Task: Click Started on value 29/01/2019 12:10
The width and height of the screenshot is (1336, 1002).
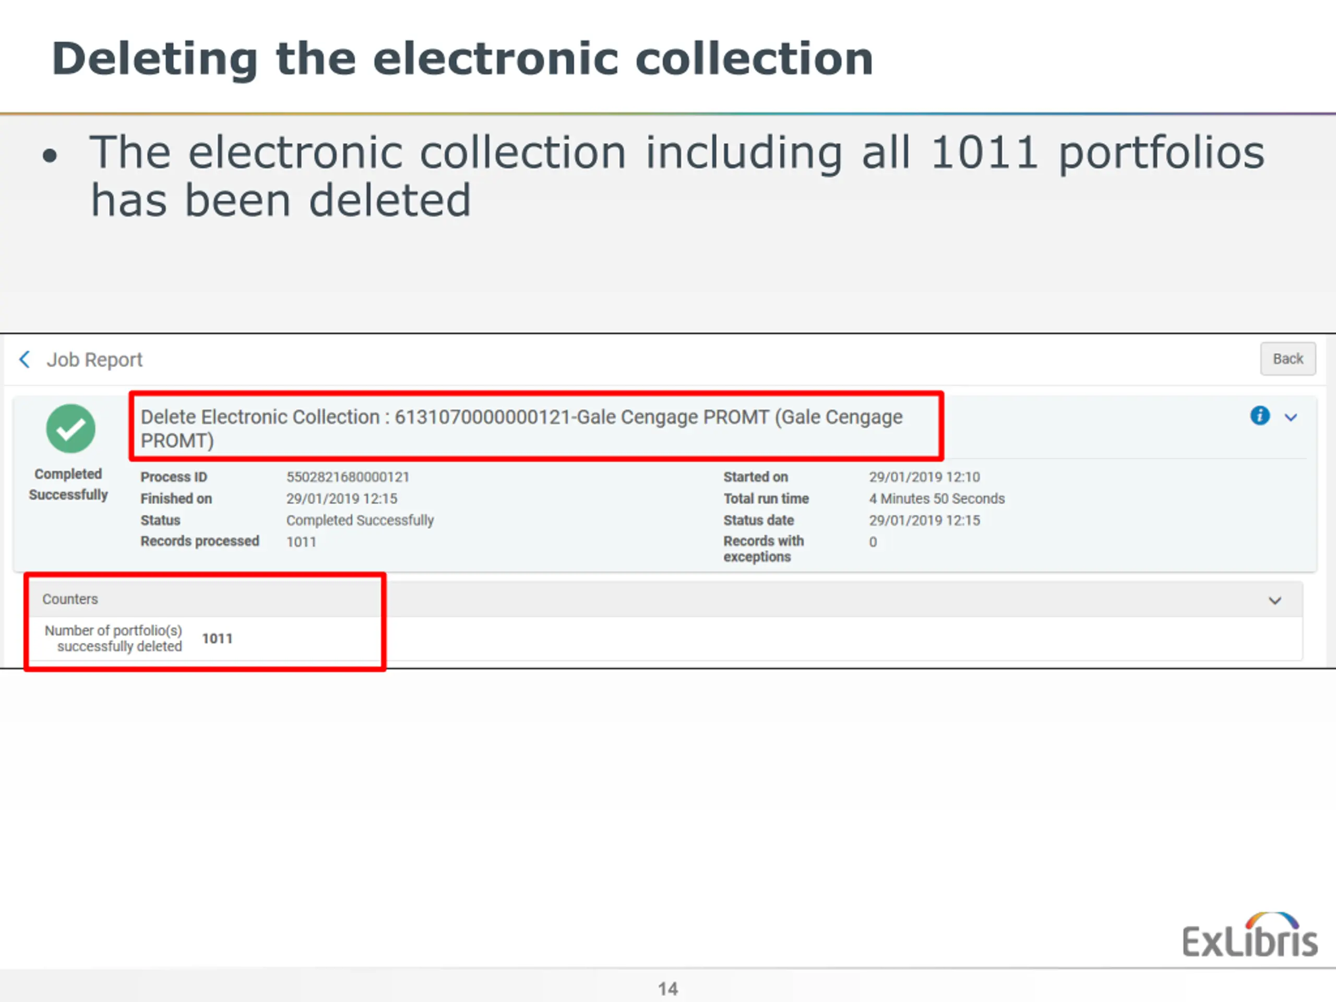Action: [925, 477]
